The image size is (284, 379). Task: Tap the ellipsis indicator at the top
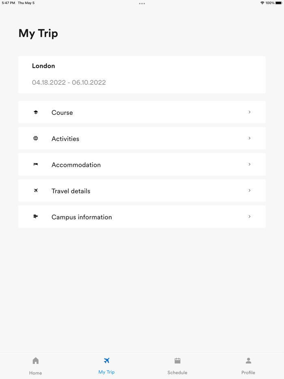coord(142,4)
